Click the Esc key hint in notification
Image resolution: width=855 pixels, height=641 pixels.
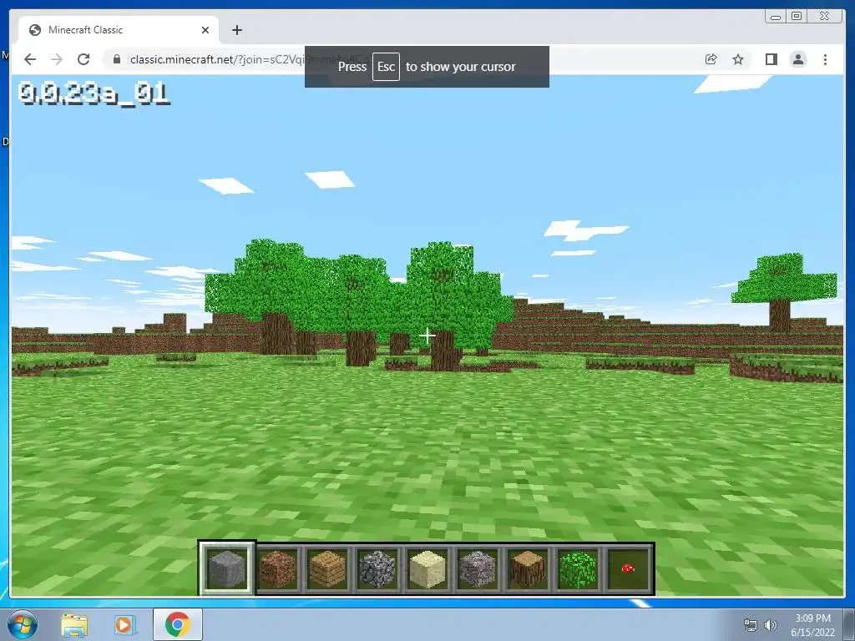pyautogui.click(x=386, y=67)
